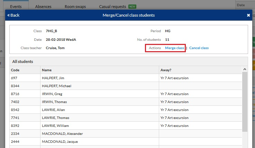Click student code 2334
This screenshot has width=255, height=148.
[15, 134]
